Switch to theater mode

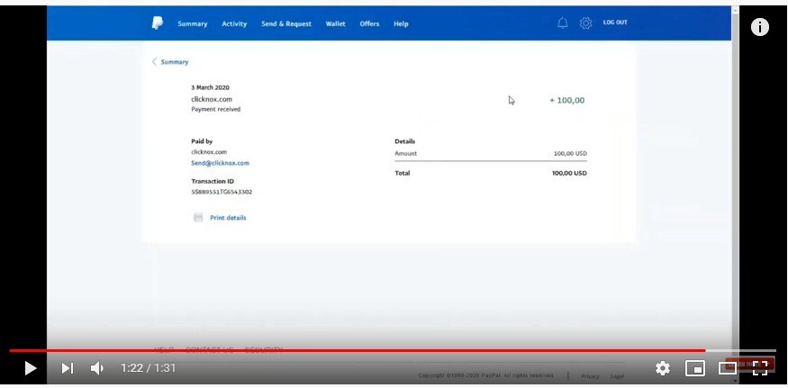click(727, 368)
